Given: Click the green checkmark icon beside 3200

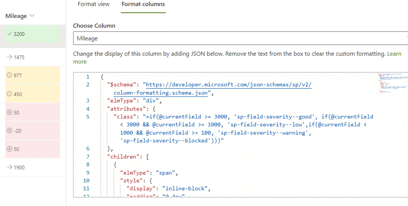Looking at the screenshot, I should click(9, 34).
